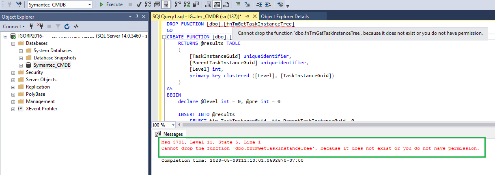Click the Execute query button
495x175 pixels.
(x=111, y=4)
